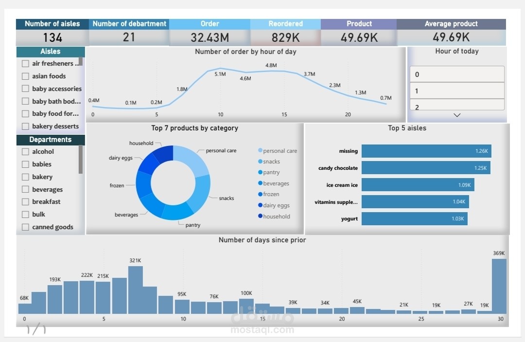Image resolution: width=525 pixels, height=342 pixels.
Task: Enable the alcohol department checkbox
Action: (x=25, y=152)
